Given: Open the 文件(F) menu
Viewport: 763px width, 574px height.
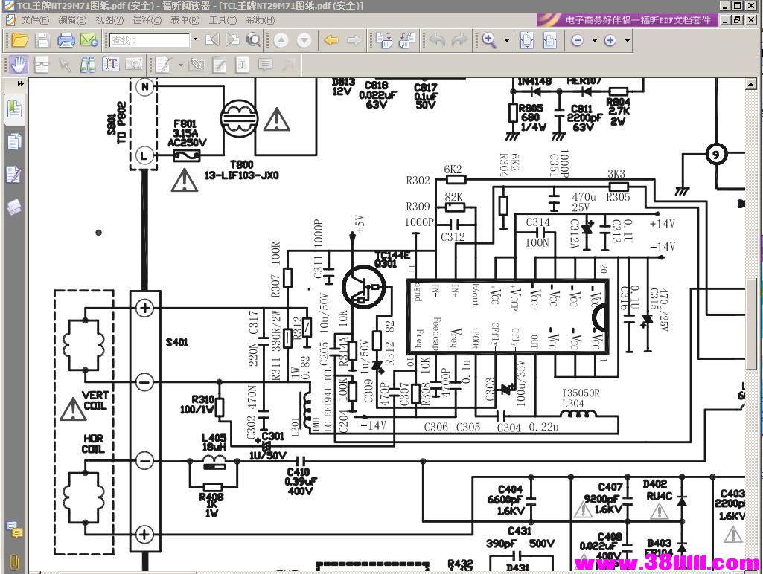Looking at the screenshot, I should pyautogui.click(x=35, y=20).
